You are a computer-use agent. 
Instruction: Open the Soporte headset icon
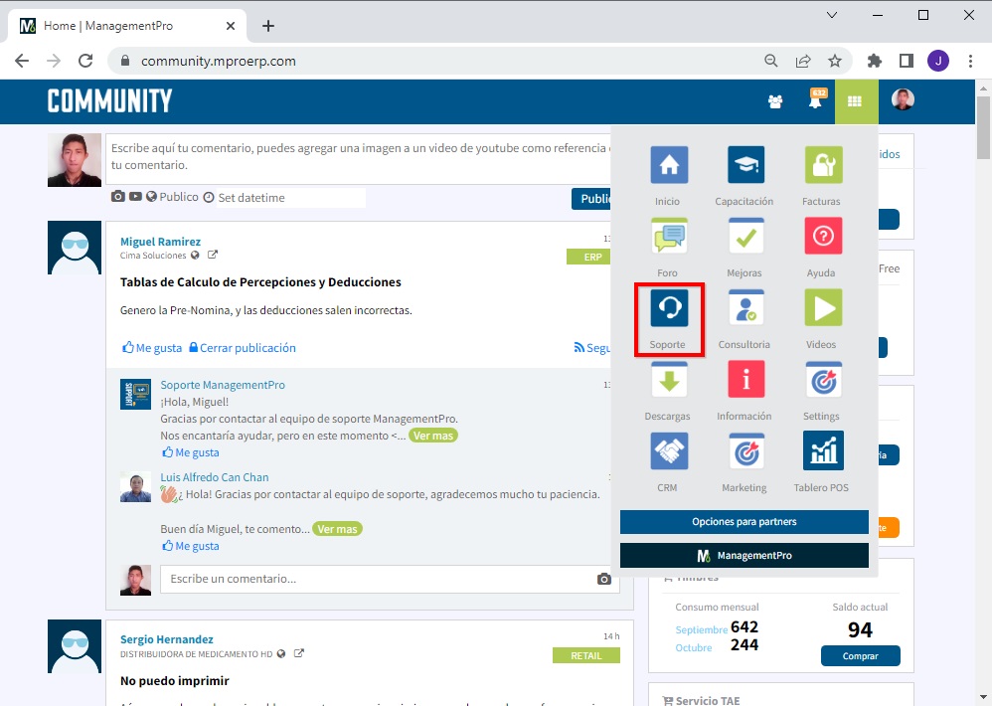[x=669, y=308]
